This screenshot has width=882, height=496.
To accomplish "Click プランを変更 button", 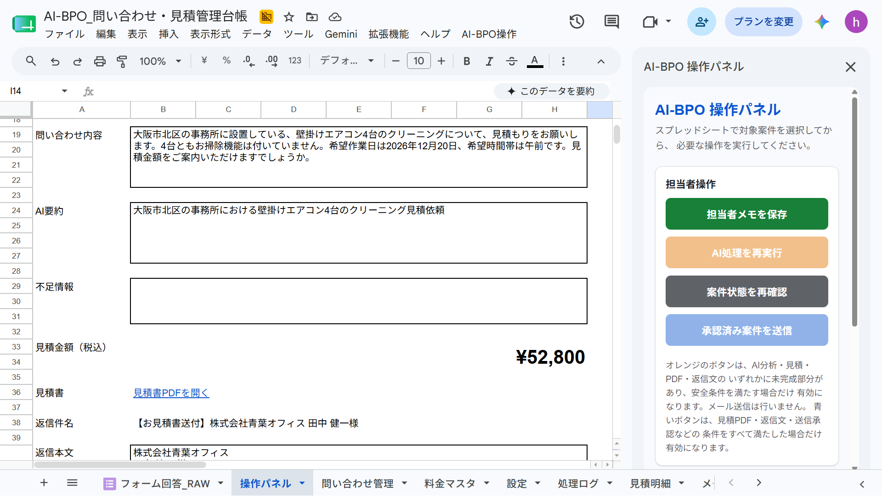I will point(763,22).
